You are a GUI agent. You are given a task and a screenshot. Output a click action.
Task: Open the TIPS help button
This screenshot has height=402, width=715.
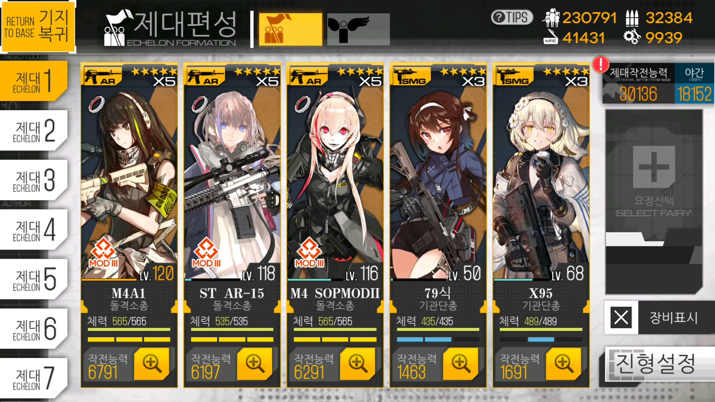click(512, 18)
